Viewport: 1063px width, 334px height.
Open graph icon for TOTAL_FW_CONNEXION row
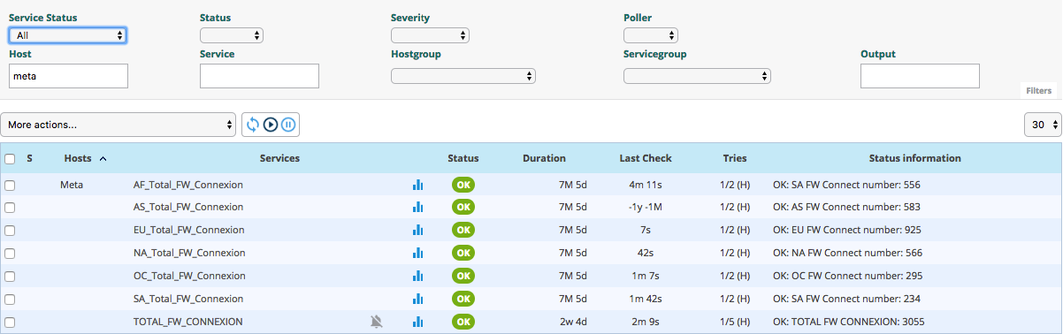click(x=418, y=322)
